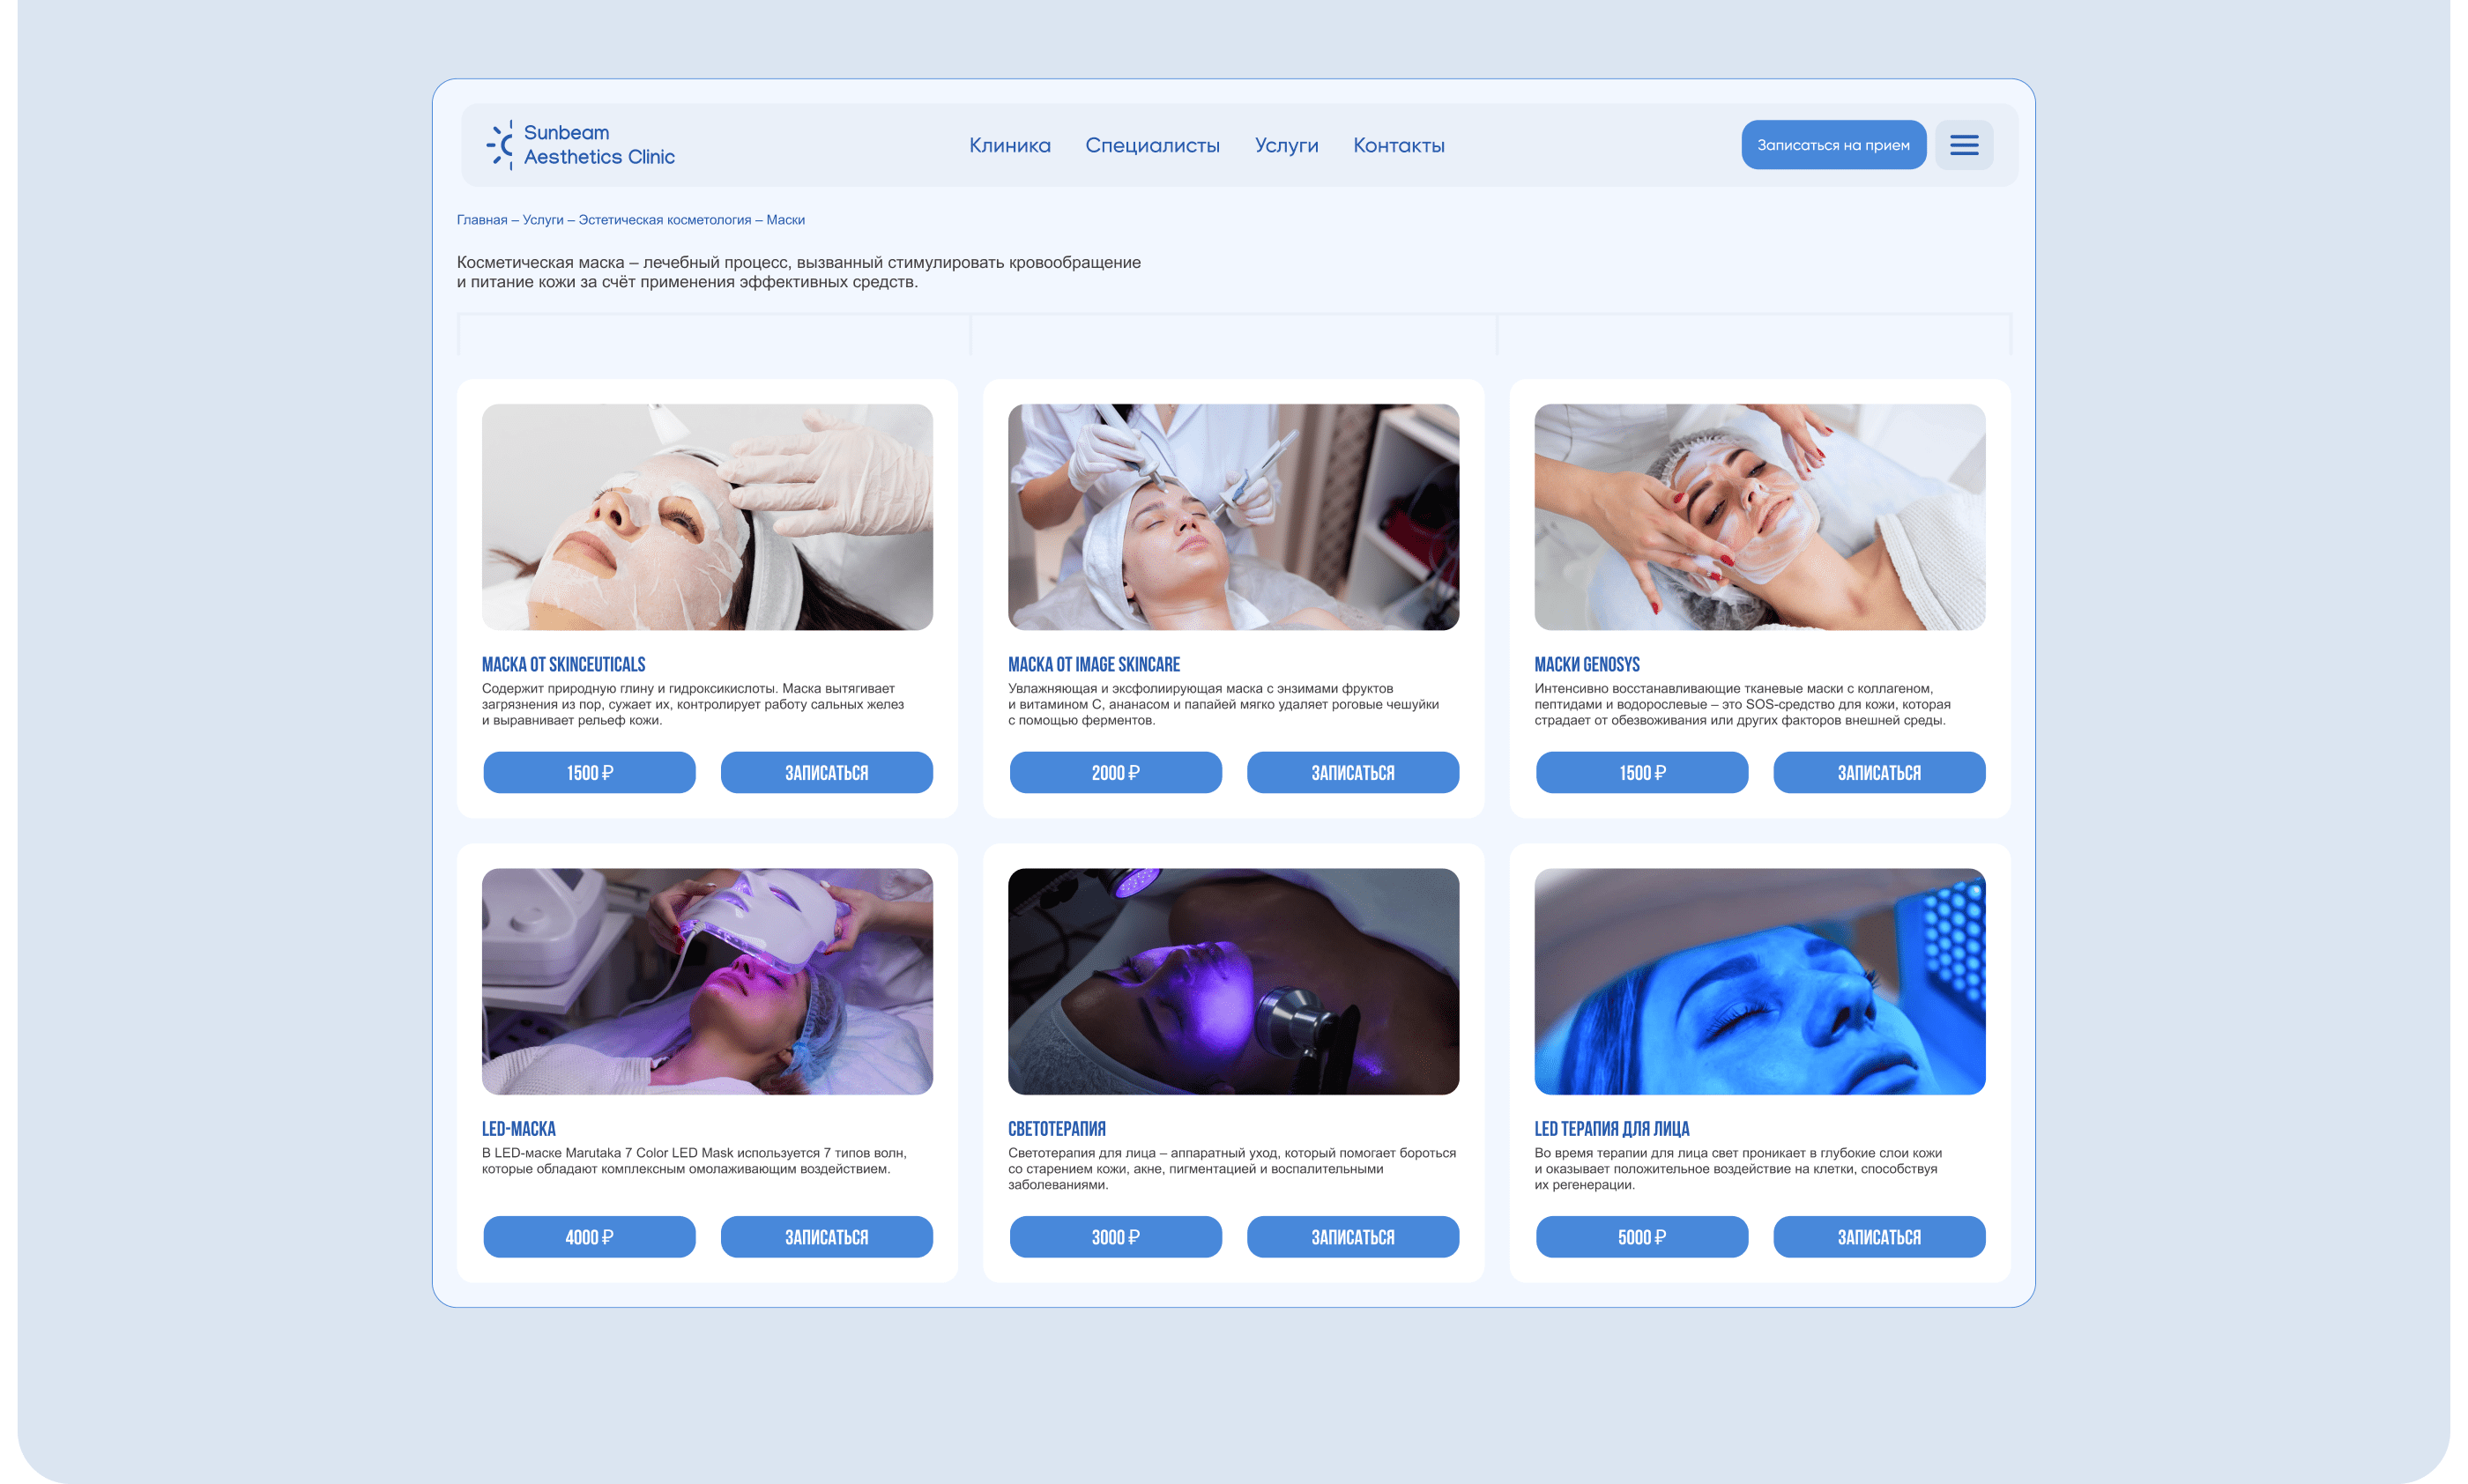Open the Image Skincare treatment photo
The height and width of the screenshot is (1484, 2468).
(1233, 517)
